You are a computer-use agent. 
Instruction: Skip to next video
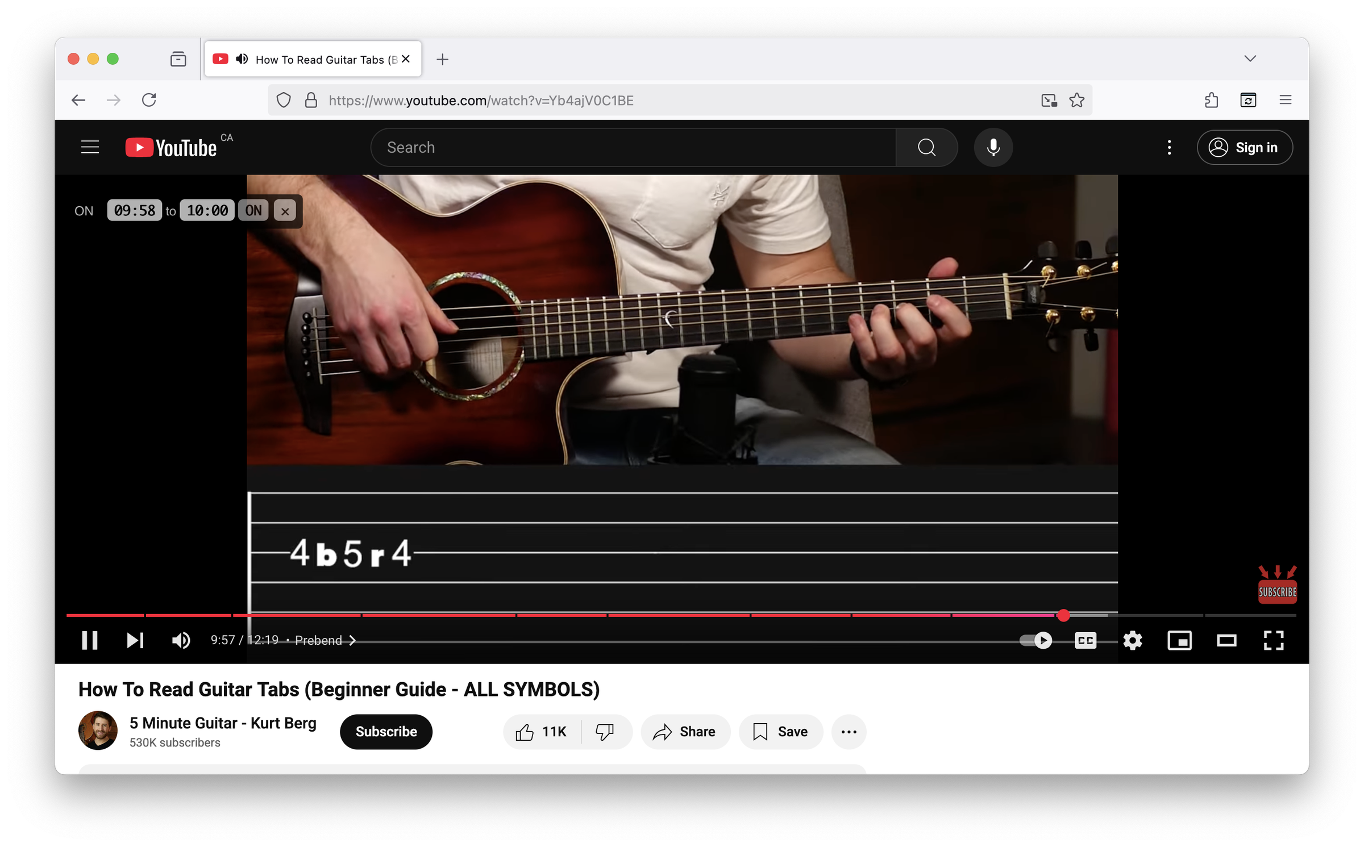pyautogui.click(x=135, y=640)
